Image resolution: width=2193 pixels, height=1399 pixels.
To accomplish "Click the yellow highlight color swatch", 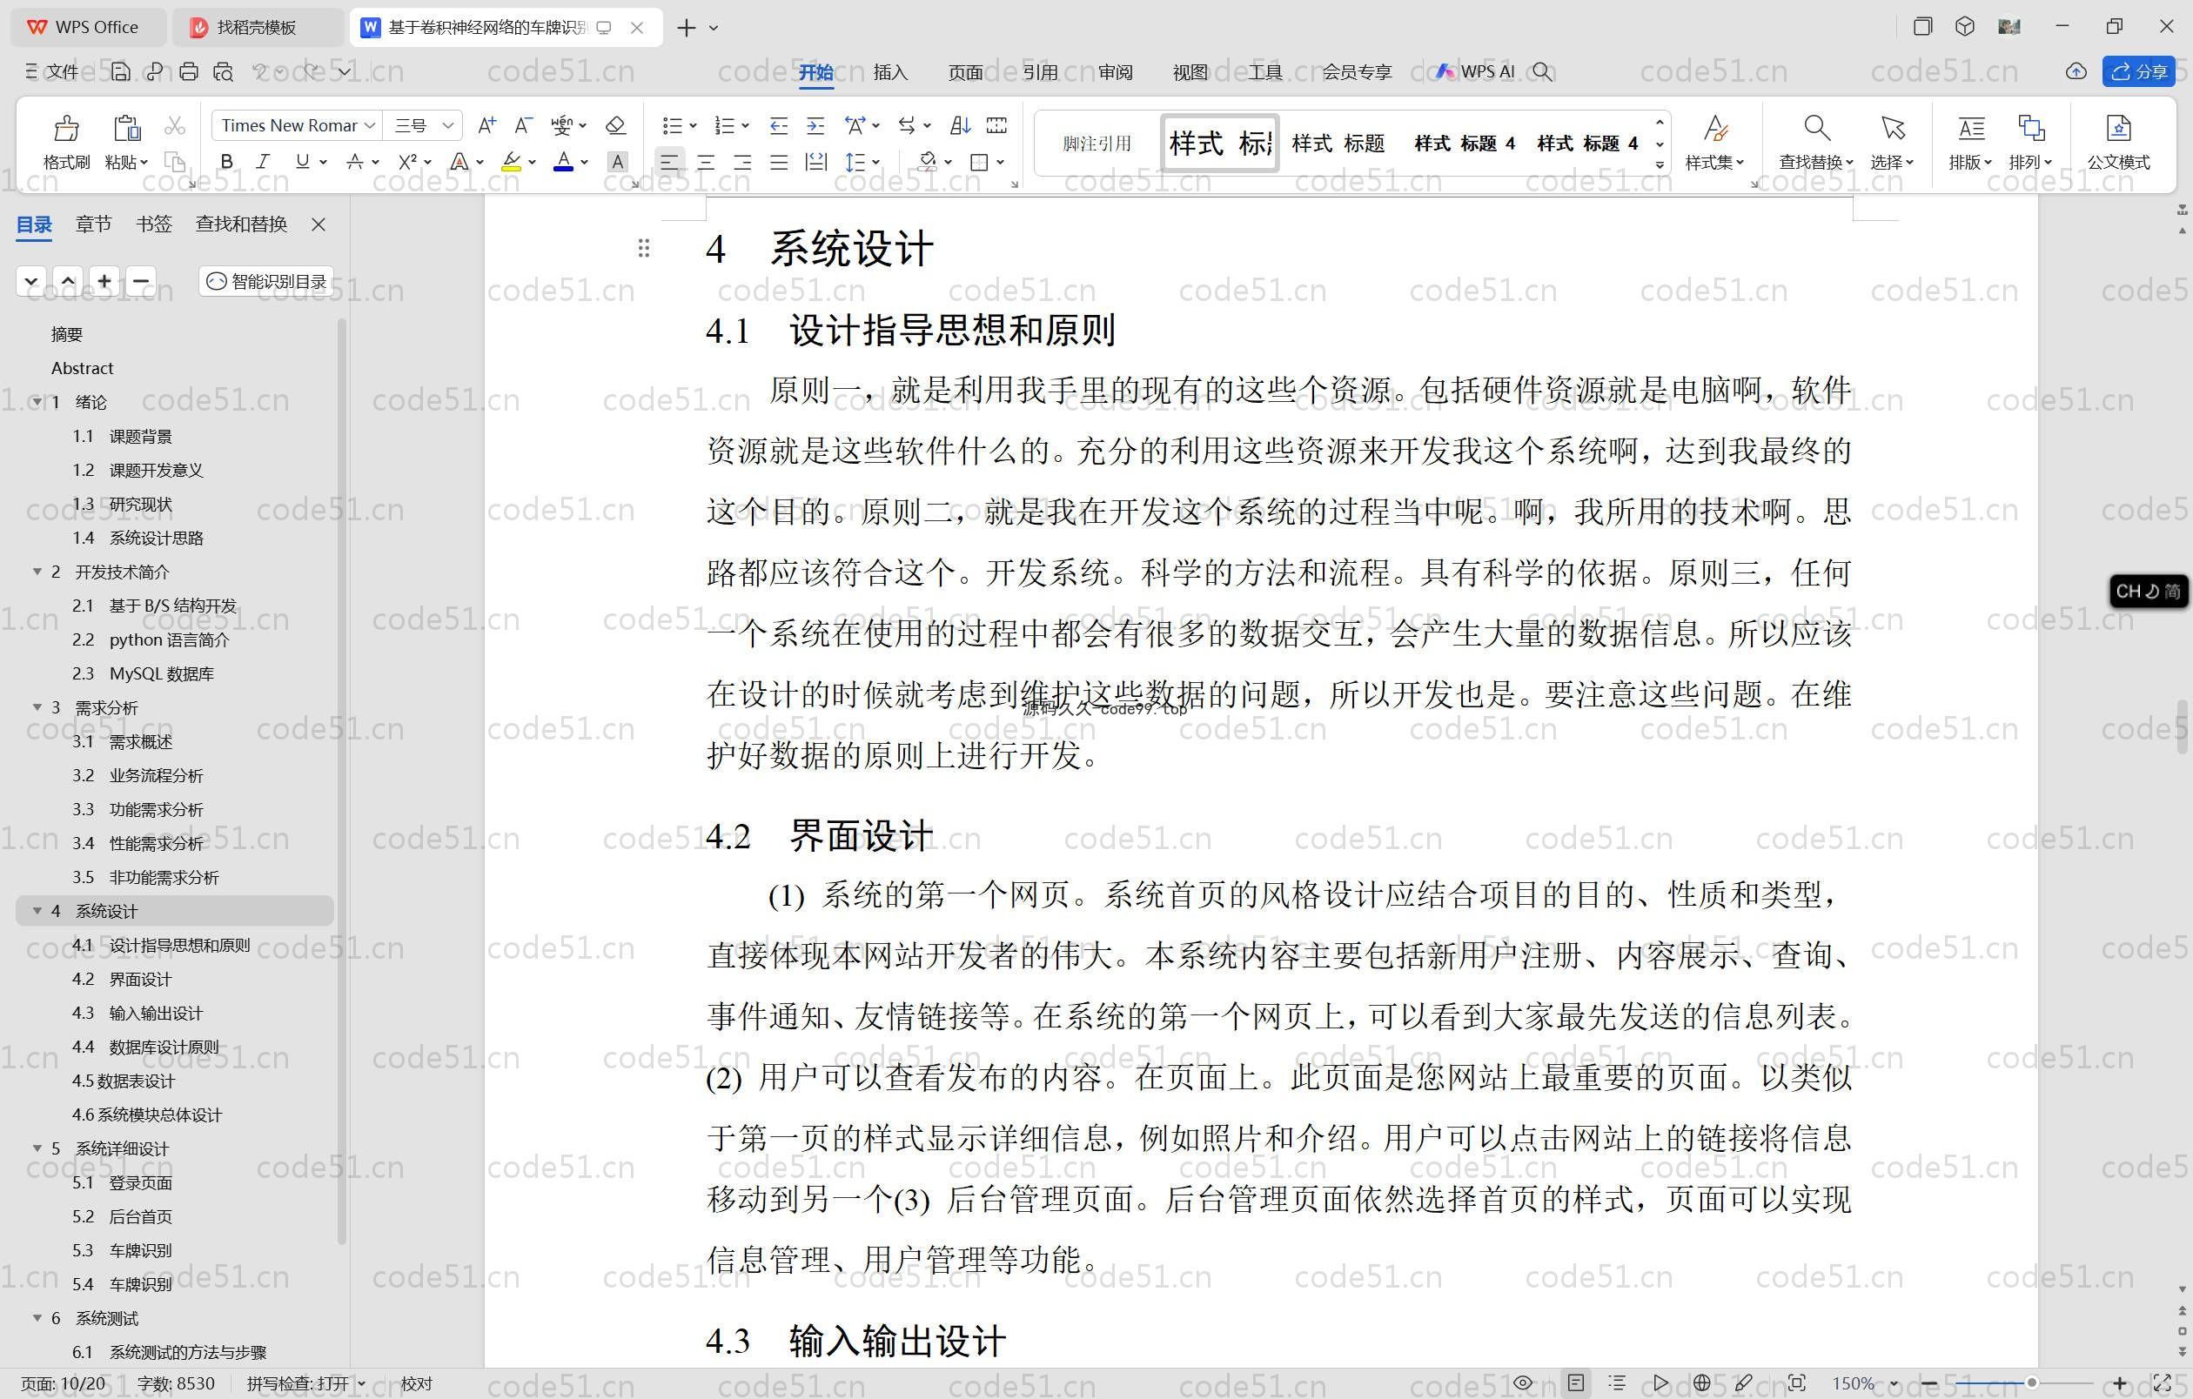I will click(x=511, y=162).
